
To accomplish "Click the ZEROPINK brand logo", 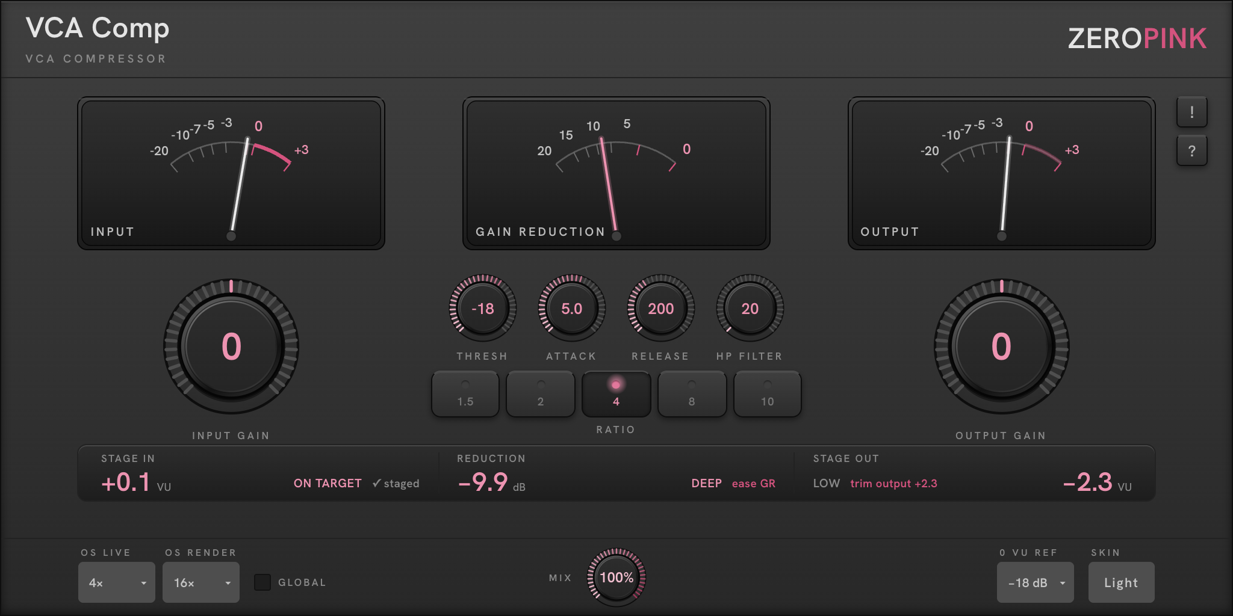I will click(x=1137, y=38).
